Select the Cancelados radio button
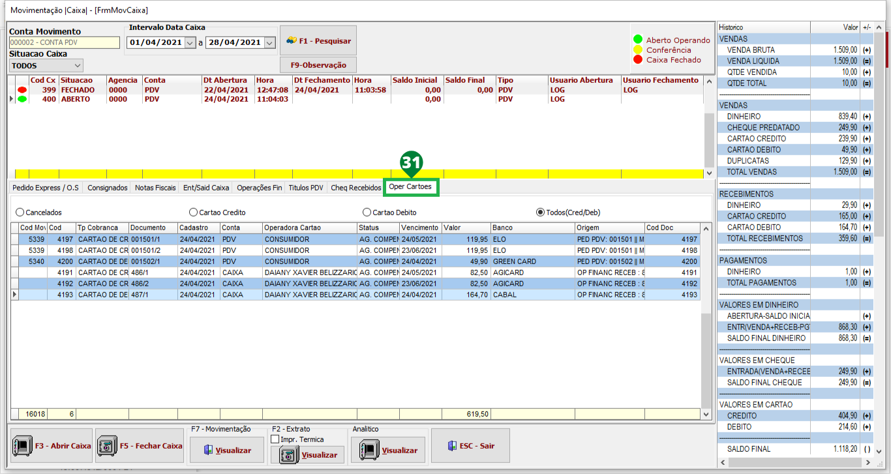This screenshot has width=891, height=474. 20,212
